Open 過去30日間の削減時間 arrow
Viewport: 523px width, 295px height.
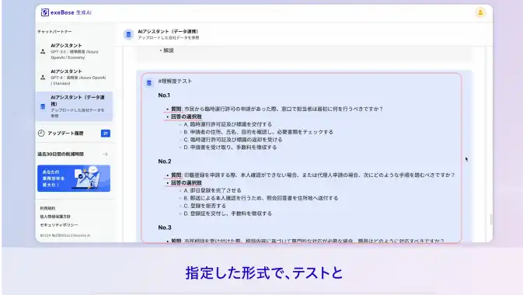(x=105, y=154)
